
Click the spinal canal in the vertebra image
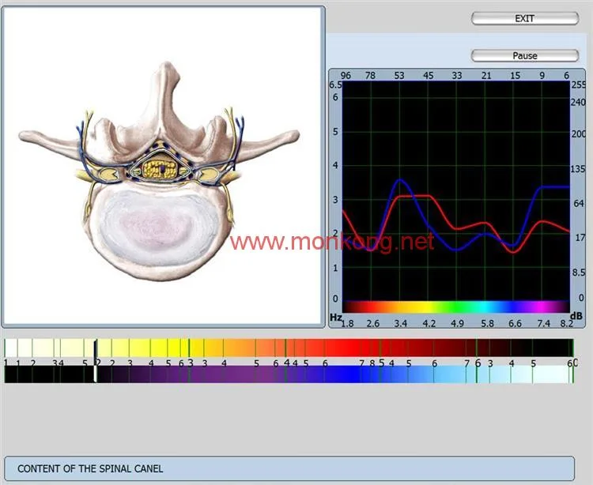click(x=161, y=169)
